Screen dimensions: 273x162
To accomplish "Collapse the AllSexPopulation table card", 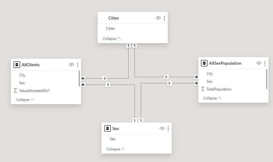I will [x=212, y=98].
